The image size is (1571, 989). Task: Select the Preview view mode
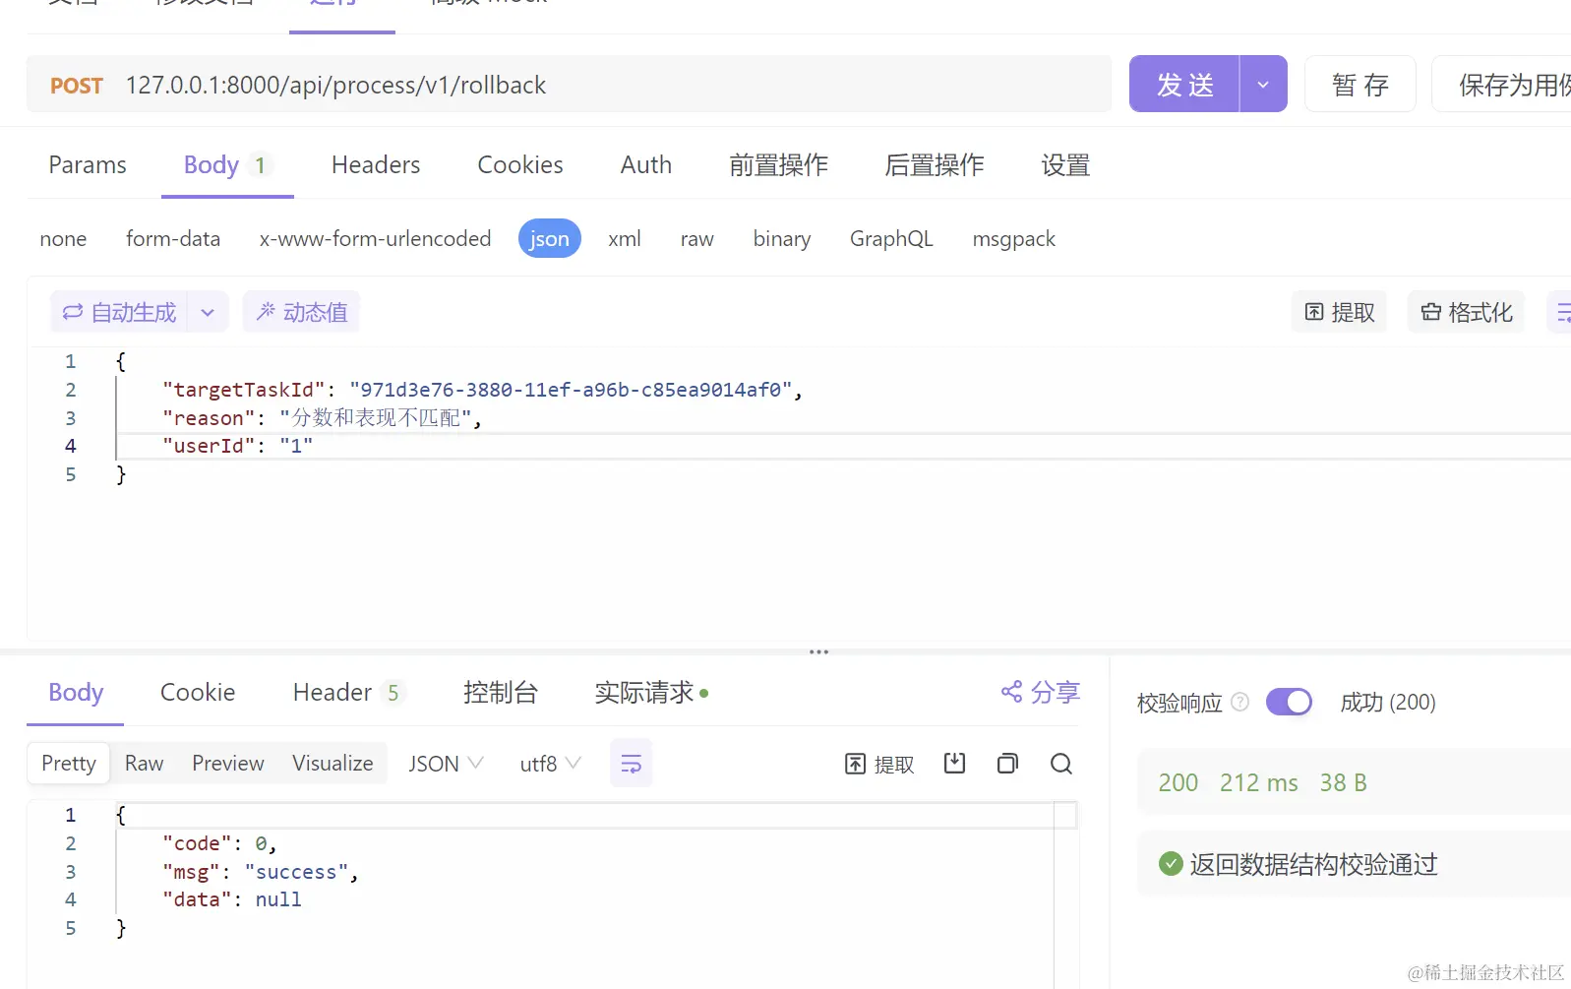(x=228, y=764)
